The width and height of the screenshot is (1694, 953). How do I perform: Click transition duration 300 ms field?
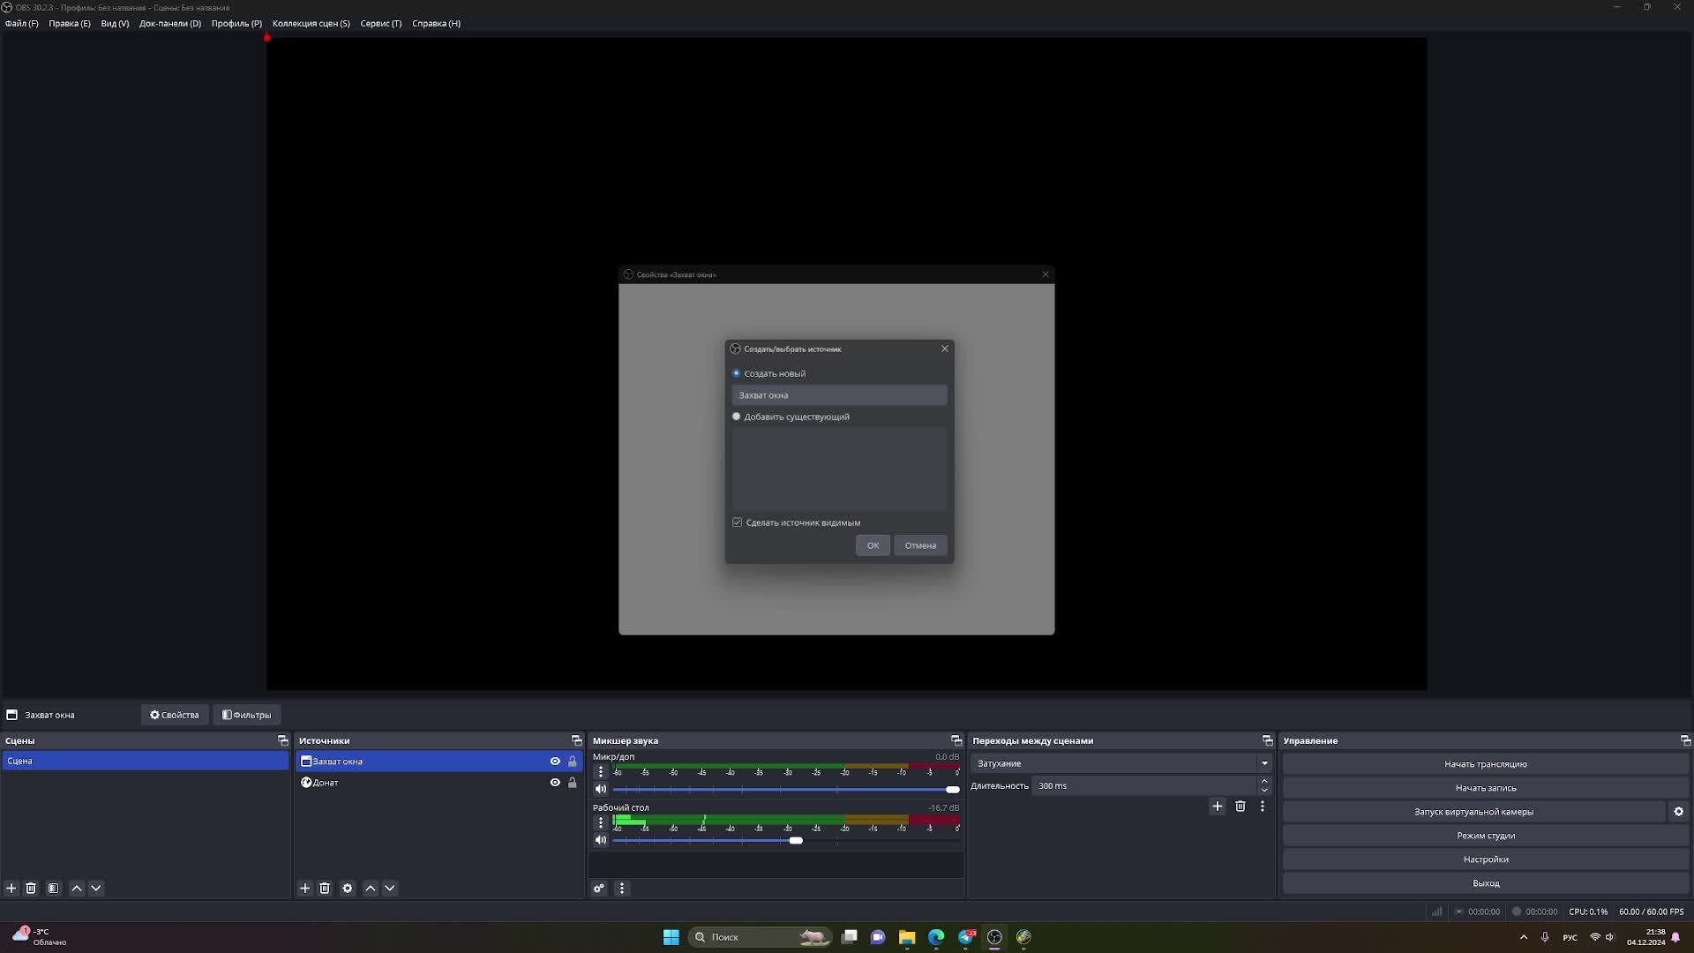pyautogui.click(x=1144, y=786)
